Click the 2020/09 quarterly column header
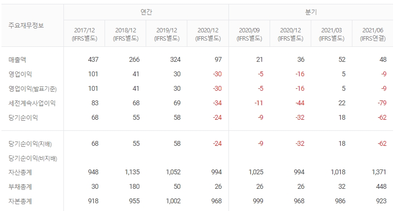The image size is (395, 211). pos(249,34)
